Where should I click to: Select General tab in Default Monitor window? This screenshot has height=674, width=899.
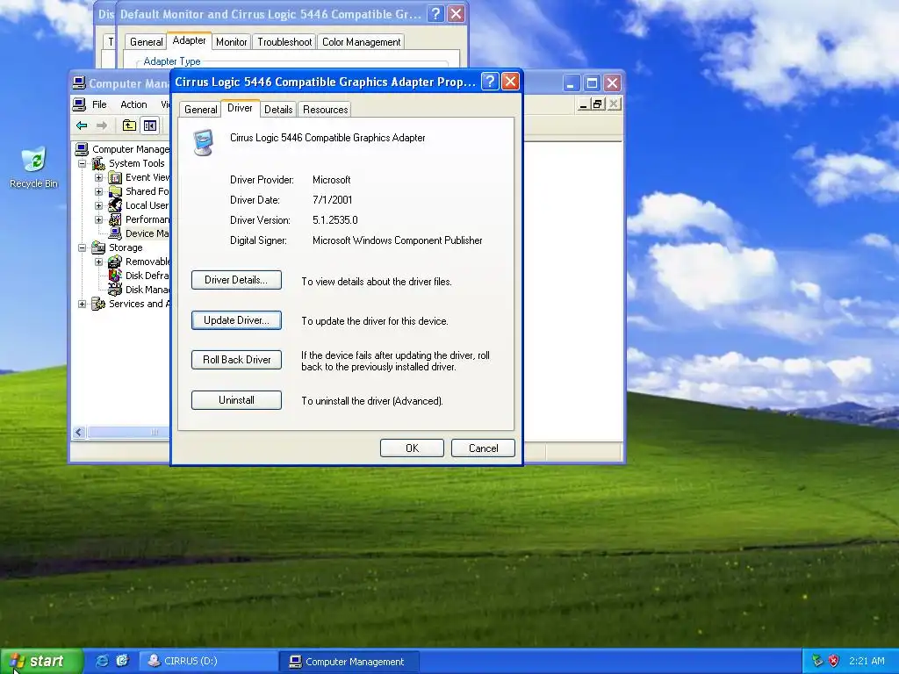(147, 42)
